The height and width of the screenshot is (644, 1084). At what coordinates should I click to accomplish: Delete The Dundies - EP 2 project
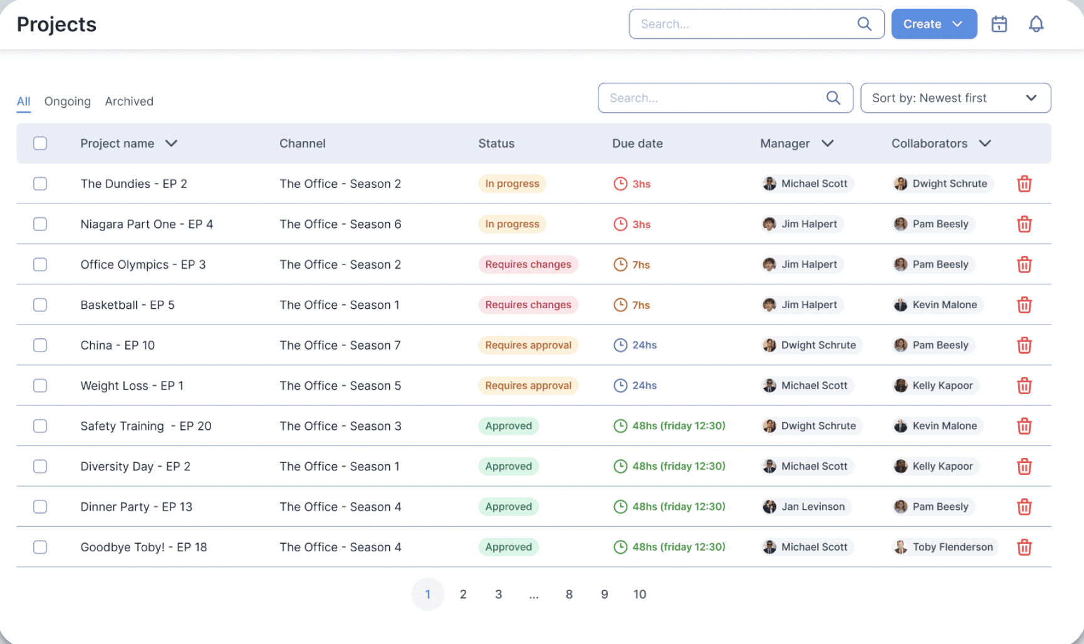pyautogui.click(x=1024, y=184)
